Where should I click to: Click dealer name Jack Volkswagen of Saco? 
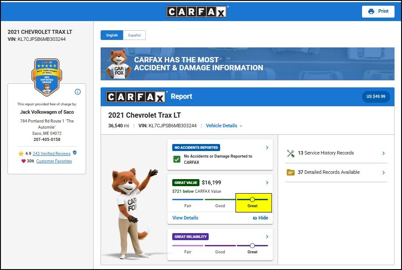[x=47, y=112]
